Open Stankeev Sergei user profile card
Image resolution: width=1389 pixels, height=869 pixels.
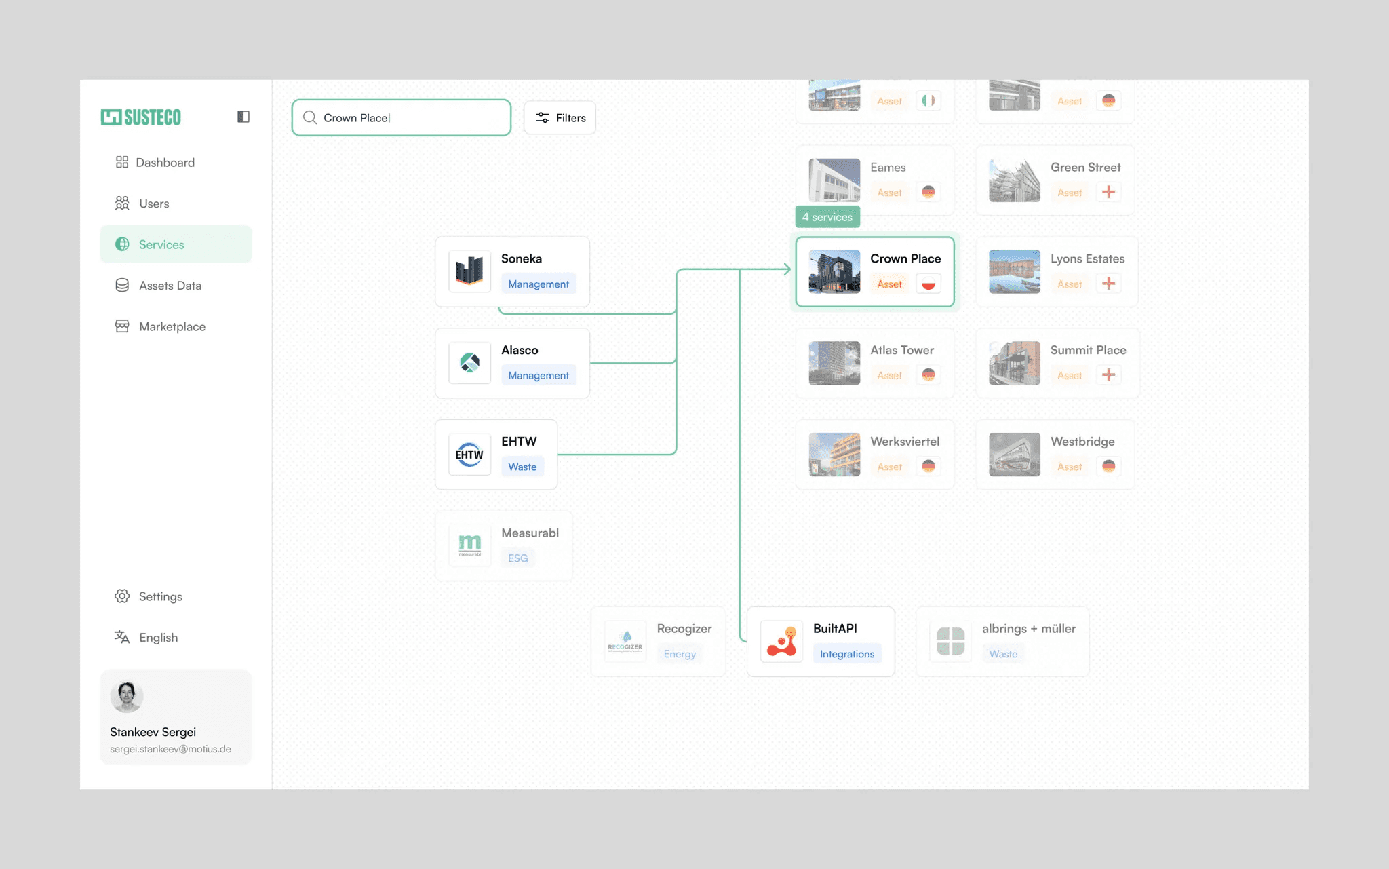coord(176,717)
